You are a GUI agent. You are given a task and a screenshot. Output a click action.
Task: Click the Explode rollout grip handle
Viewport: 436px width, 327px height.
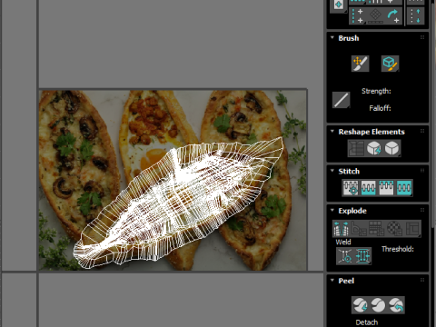click(422, 210)
